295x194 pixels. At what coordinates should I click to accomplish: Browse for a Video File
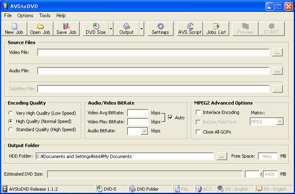point(277,53)
